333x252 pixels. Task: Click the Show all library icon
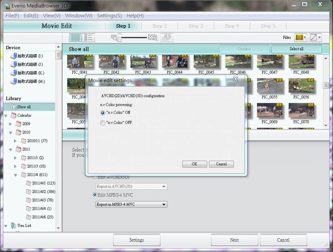click(14, 107)
